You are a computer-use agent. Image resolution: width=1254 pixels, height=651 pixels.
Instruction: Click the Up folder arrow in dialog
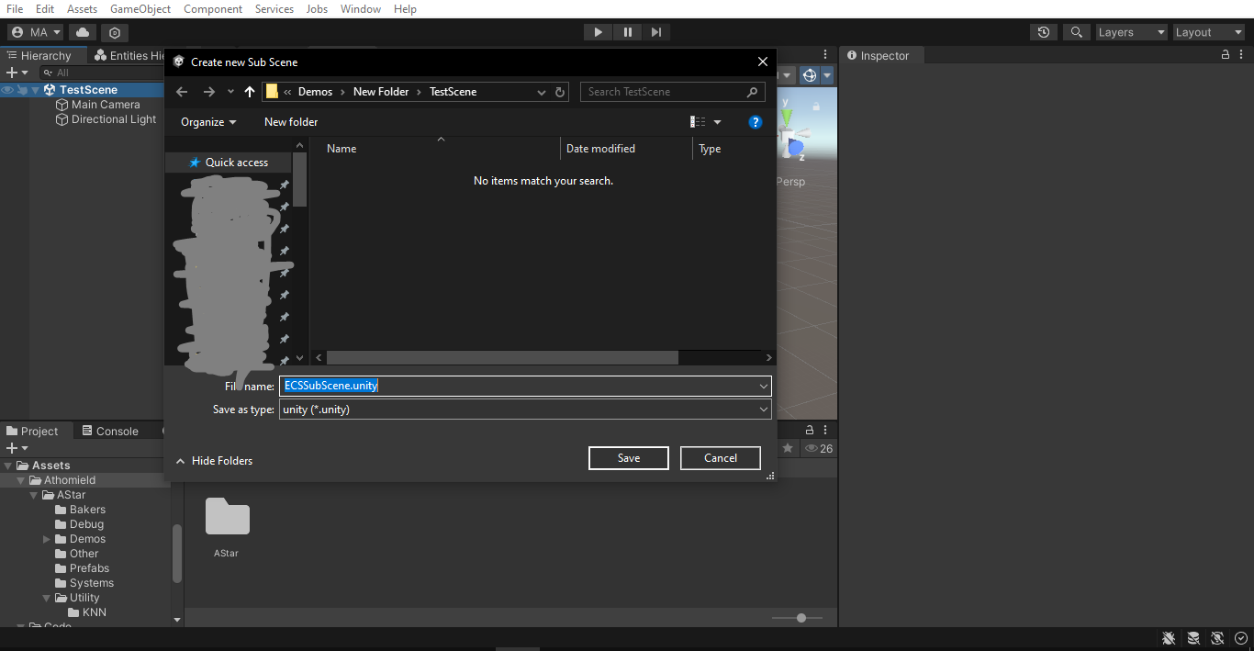pos(250,92)
